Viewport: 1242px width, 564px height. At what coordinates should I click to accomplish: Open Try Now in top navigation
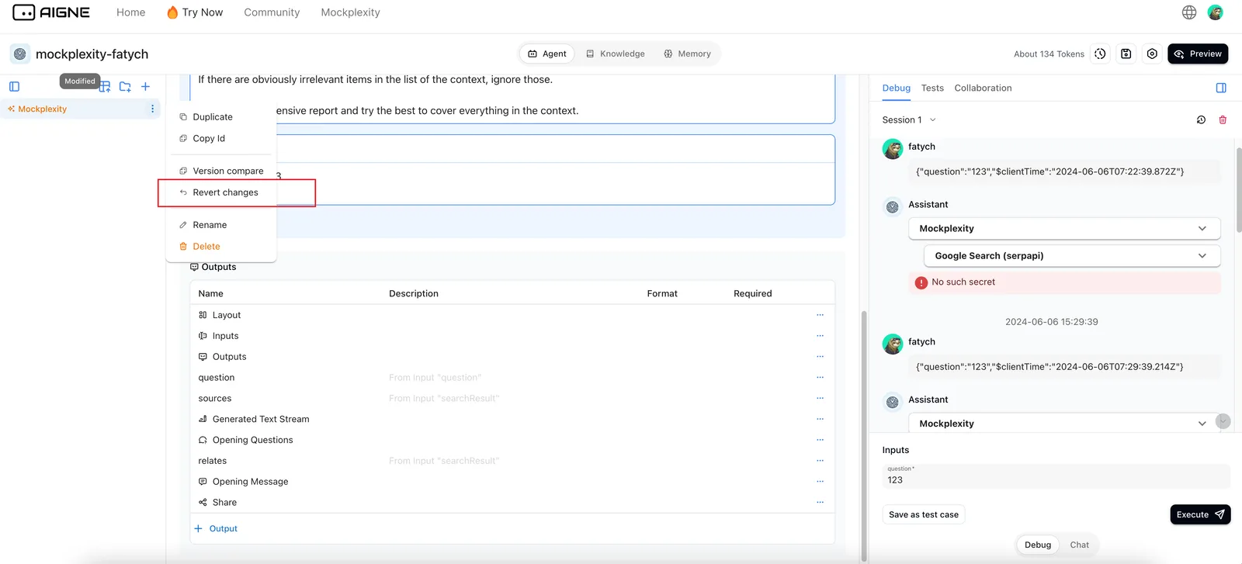point(195,12)
